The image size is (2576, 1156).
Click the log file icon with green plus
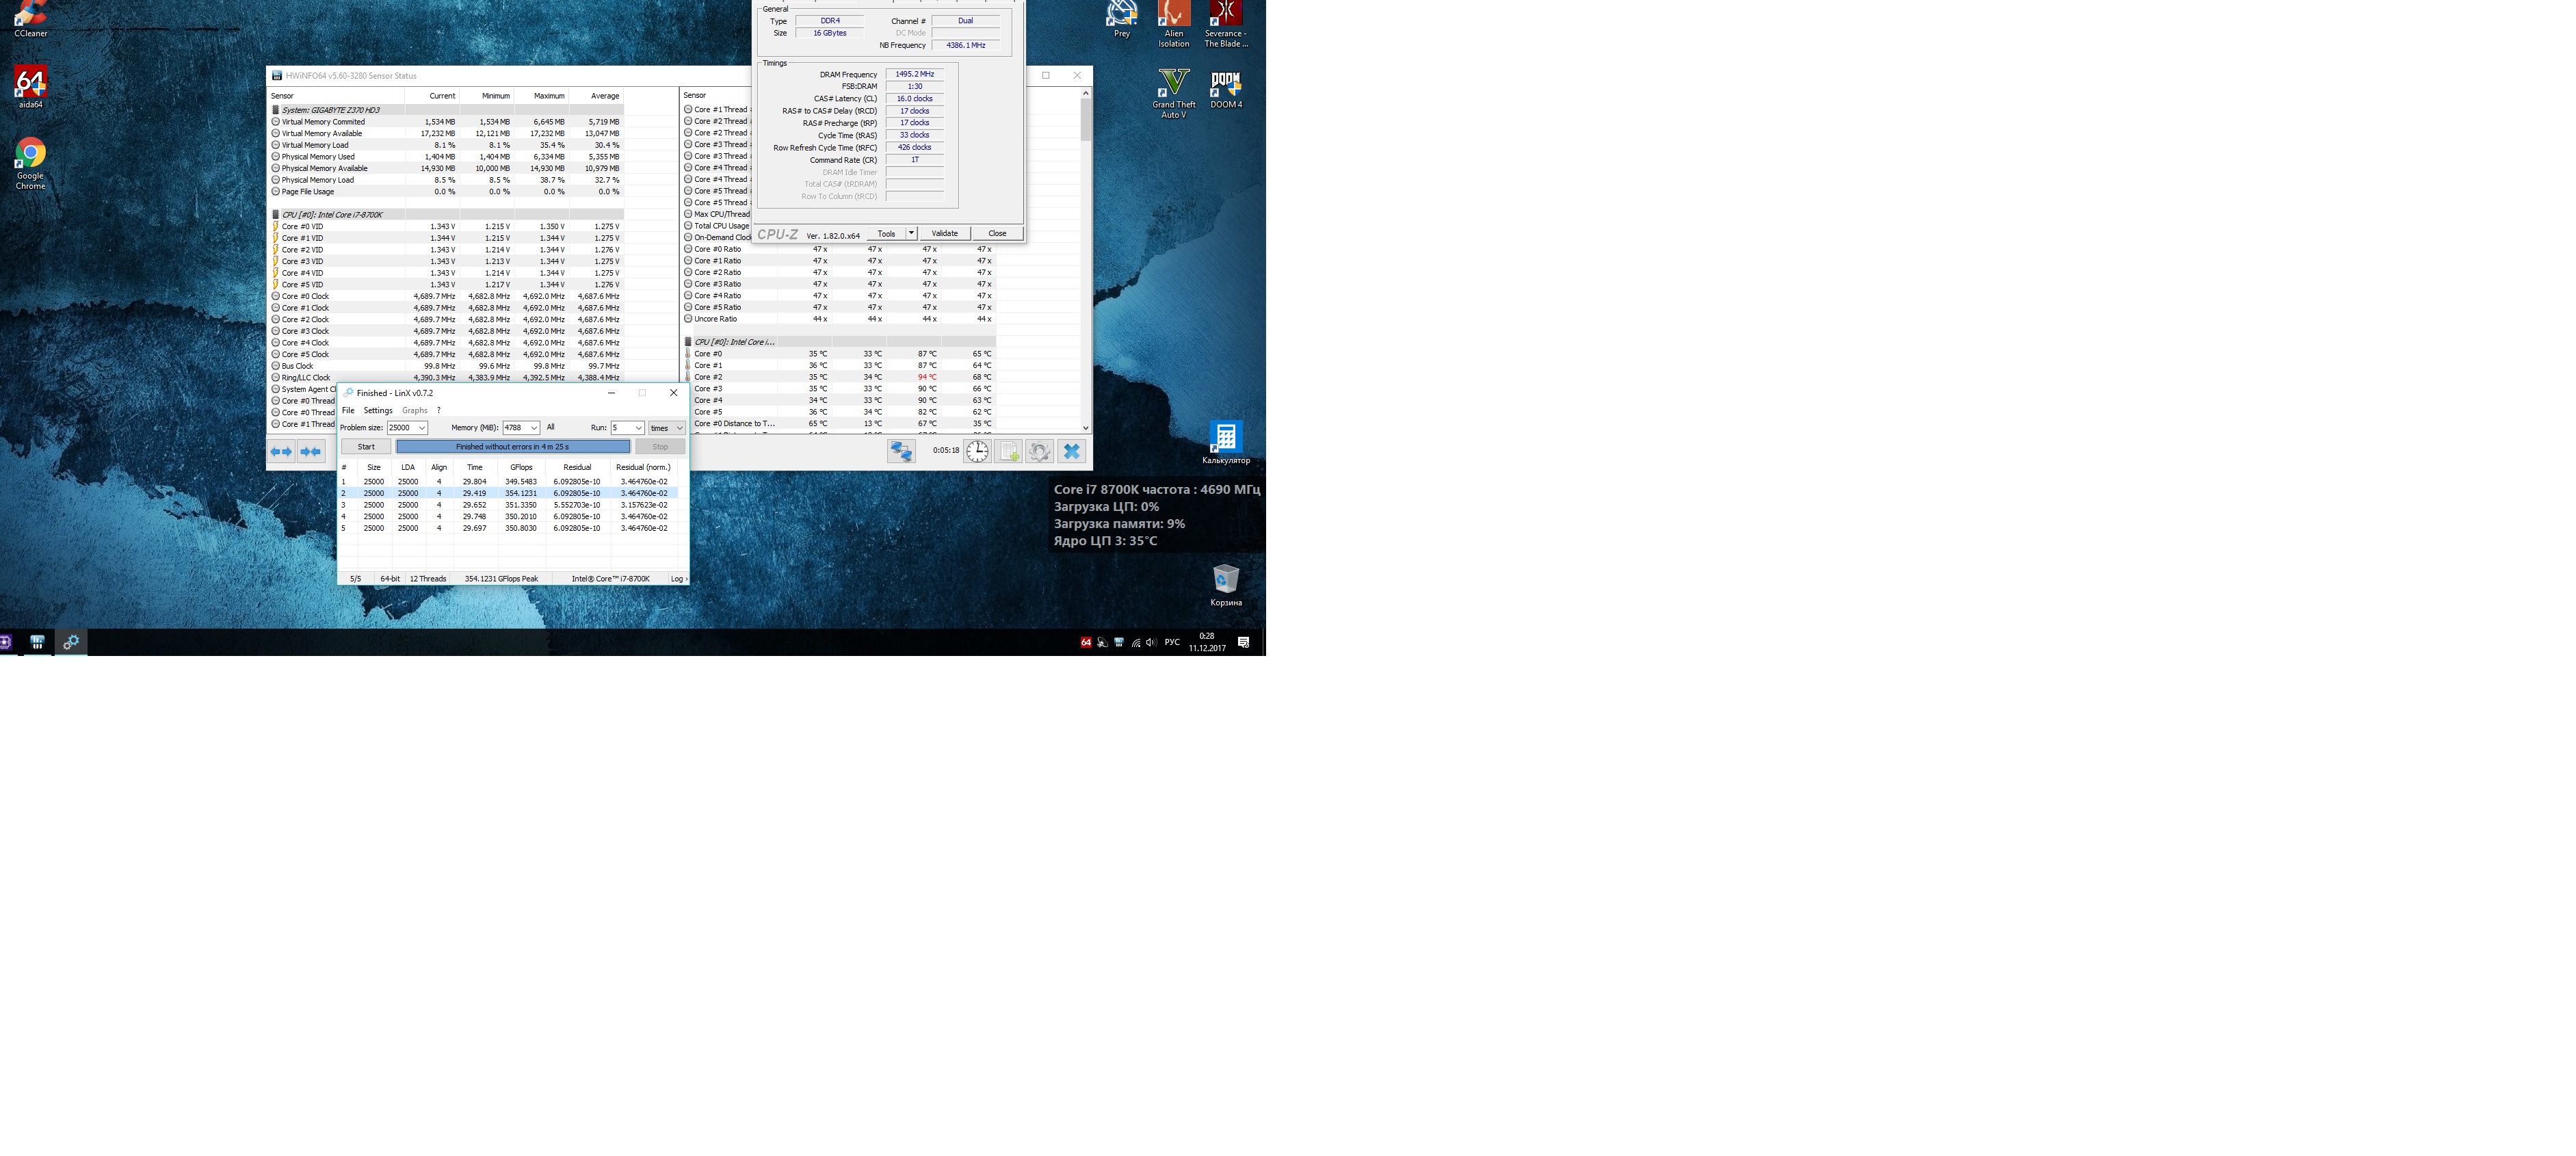[1008, 451]
